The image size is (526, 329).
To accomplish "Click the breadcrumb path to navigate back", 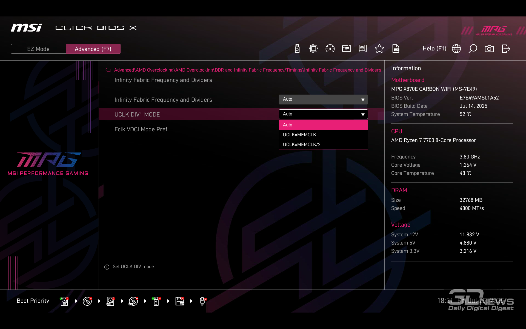I will 247,70.
